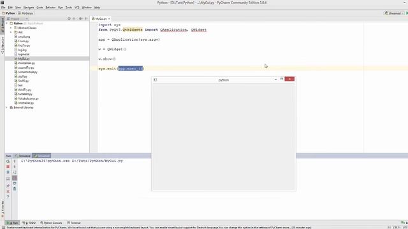Viewport: 408px width, 229px height.
Task: Click the tool windows quick access icon in status bar
Action: [3, 228]
